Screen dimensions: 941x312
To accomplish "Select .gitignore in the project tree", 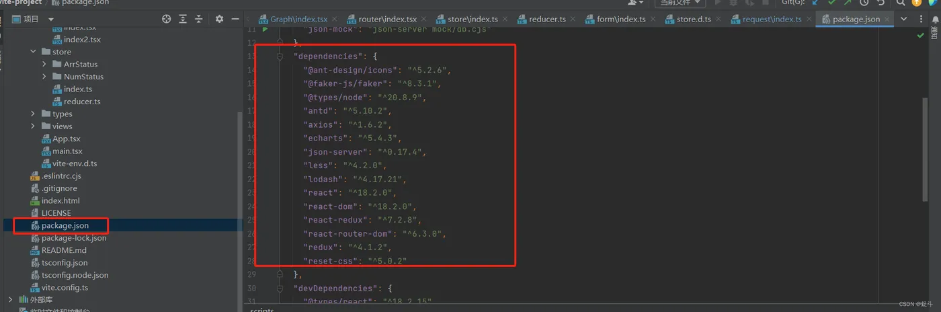I will click(x=59, y=188).
